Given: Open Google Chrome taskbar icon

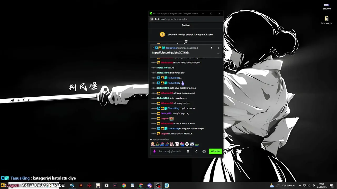Looking at the screenshot, I should tap(124, 186).
